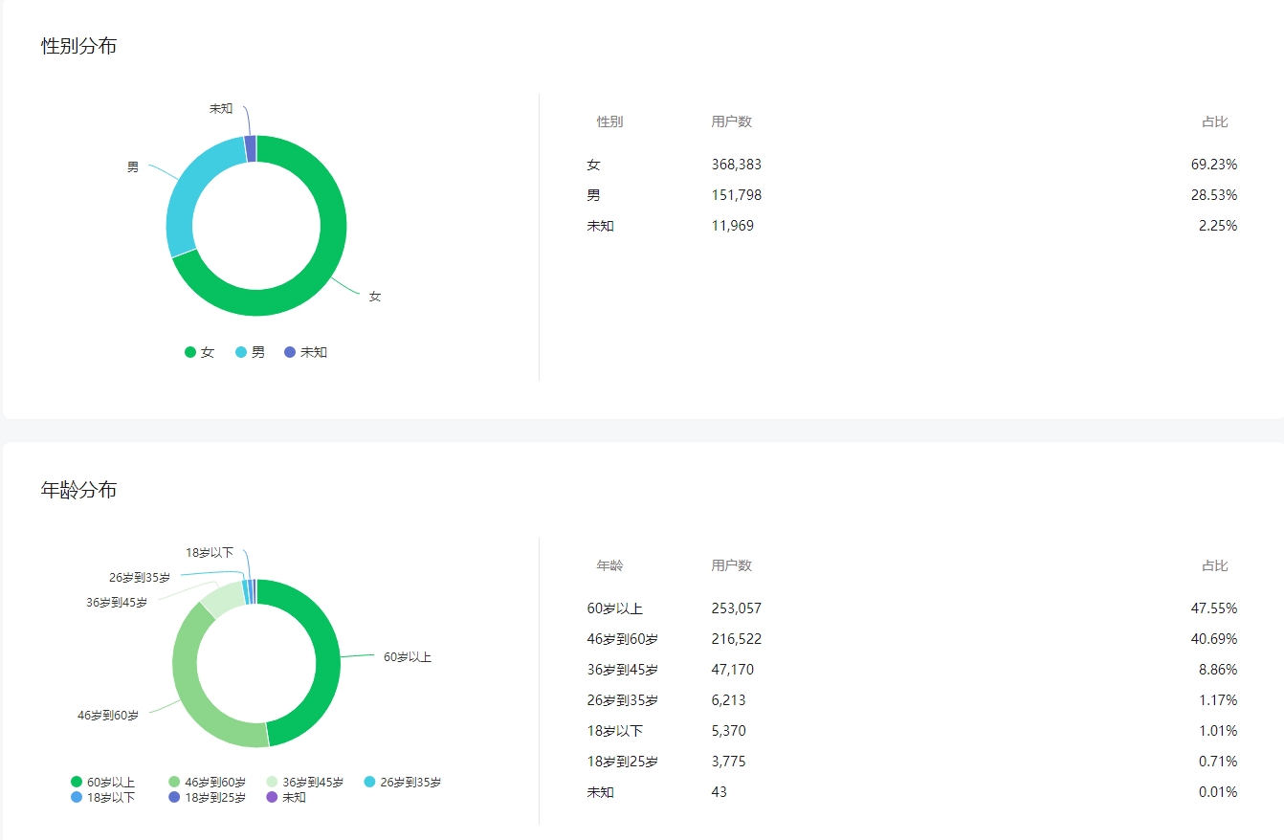Toggle the 男 legend item in gender chart
This screenshot has height=840, width=1284.
251,352
